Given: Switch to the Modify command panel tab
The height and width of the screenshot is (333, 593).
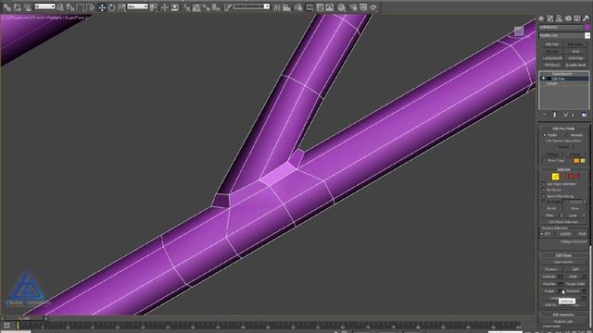Looking at the screenshot, I should (550, 18).
